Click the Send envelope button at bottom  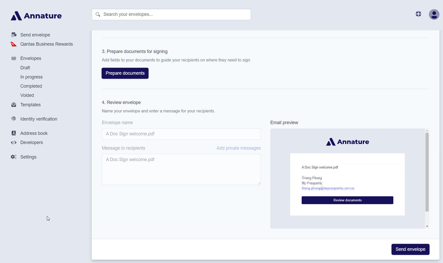(410, 249)
